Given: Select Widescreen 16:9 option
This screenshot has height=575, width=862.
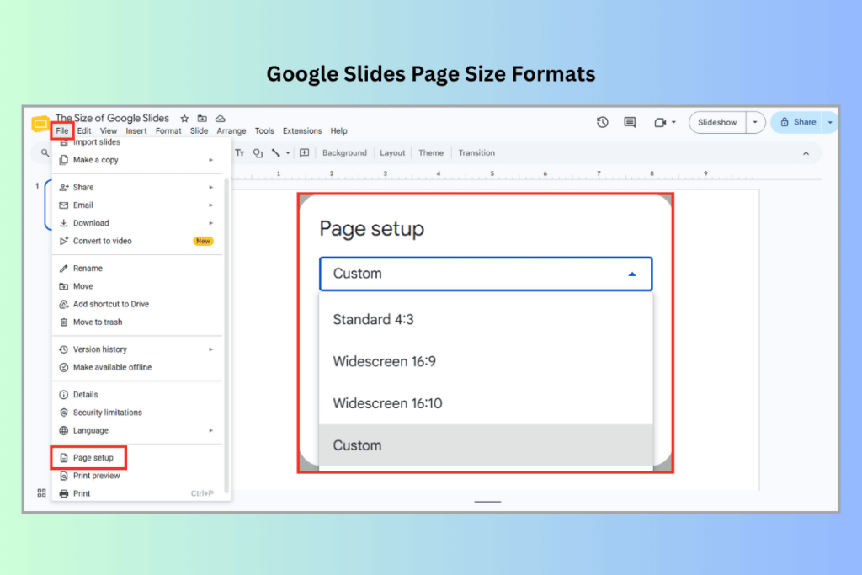Looking at the screenshot, I should 486,361.
